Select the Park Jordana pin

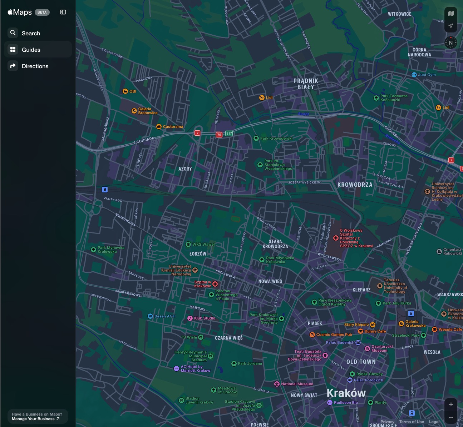pos(234,363)
